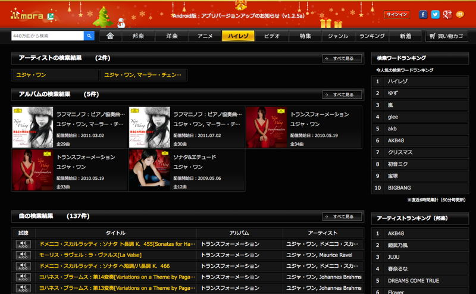Focus the 440万曲から検索 search field
The height and width of the screenshot is (294, 476).
(x=48, y=36)
